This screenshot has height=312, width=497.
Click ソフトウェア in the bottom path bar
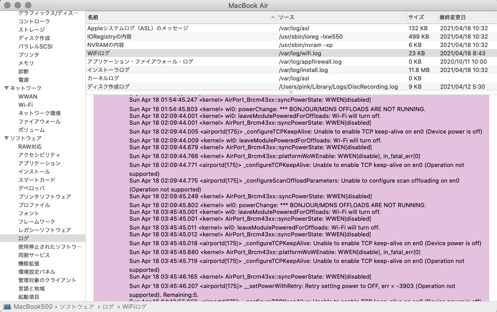click(77, 307)
